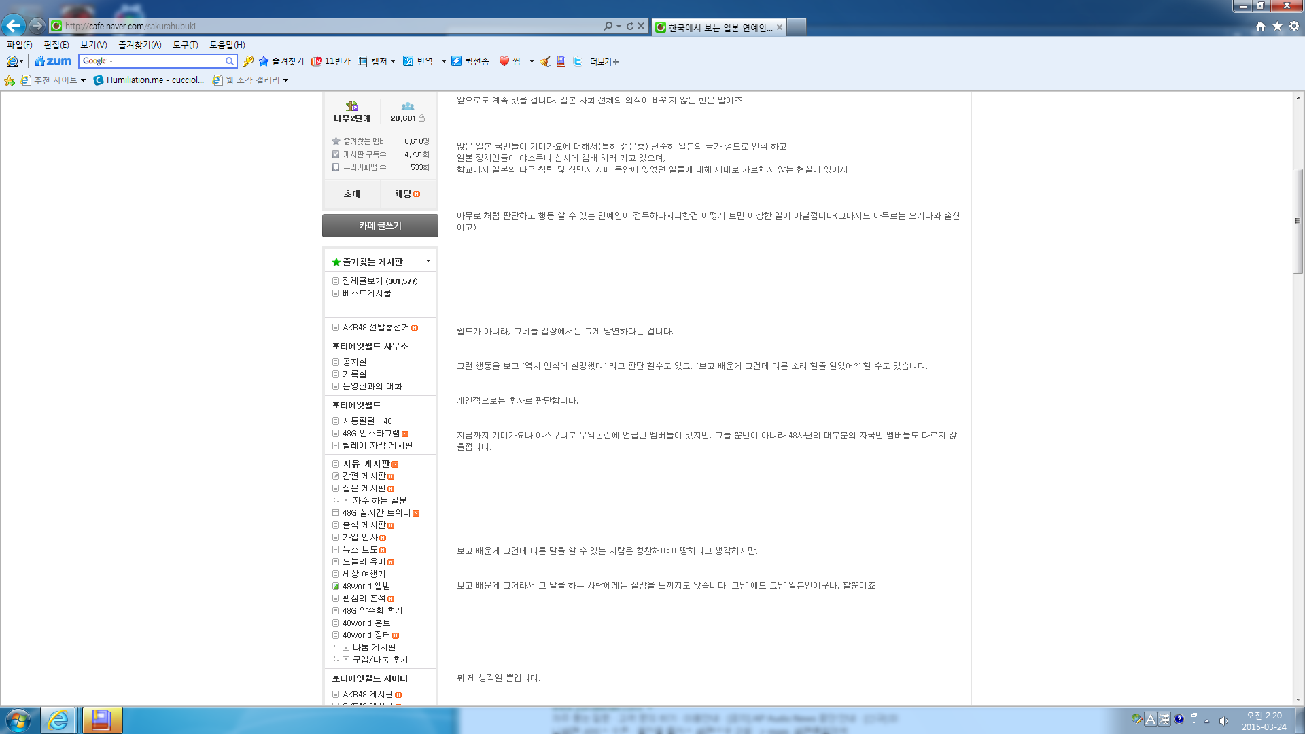This screenshot has width=1305, height=734.
Task: Click the broom cleanup toolbar icon
Action: (544, 61)
